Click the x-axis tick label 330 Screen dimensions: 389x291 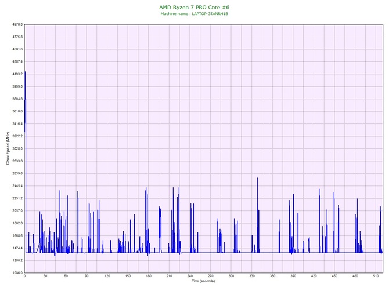click(252, 276)
